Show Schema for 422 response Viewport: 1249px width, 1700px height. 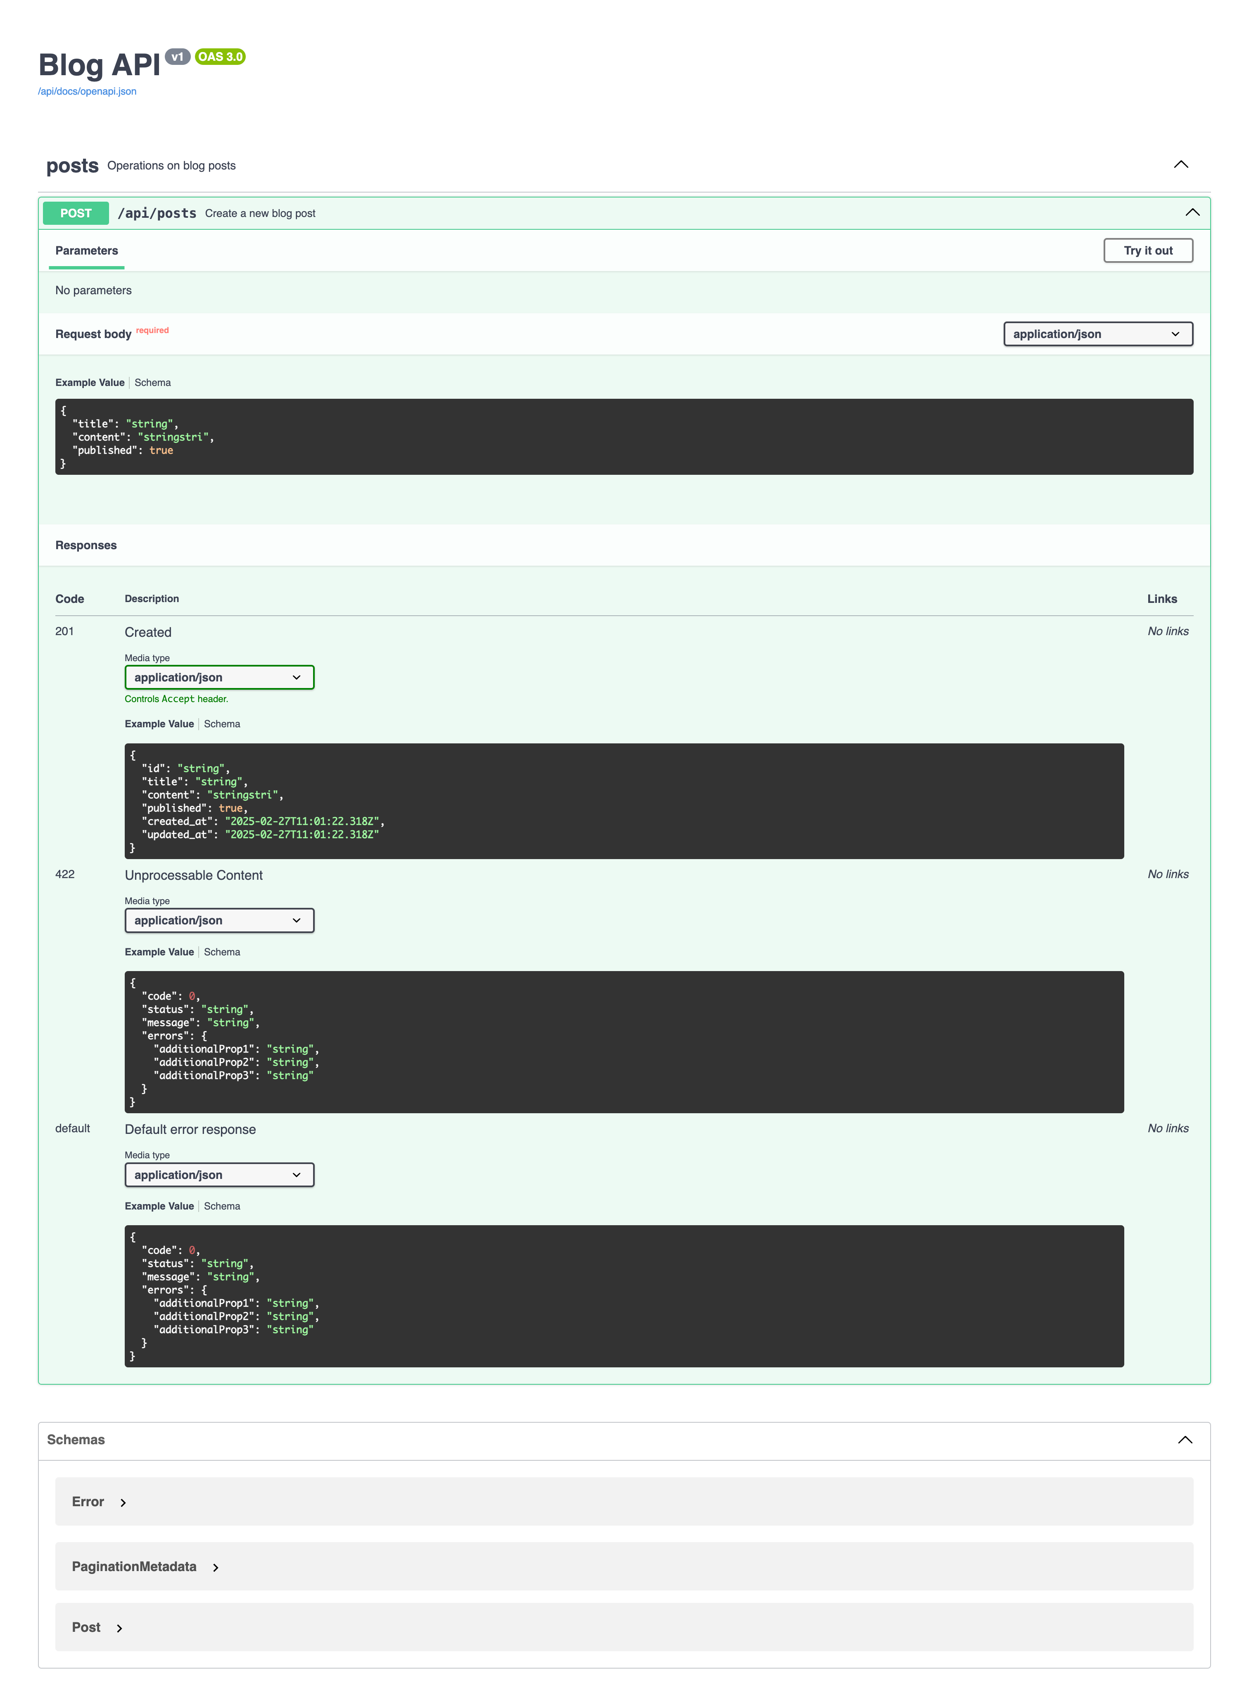coord(221,952)
